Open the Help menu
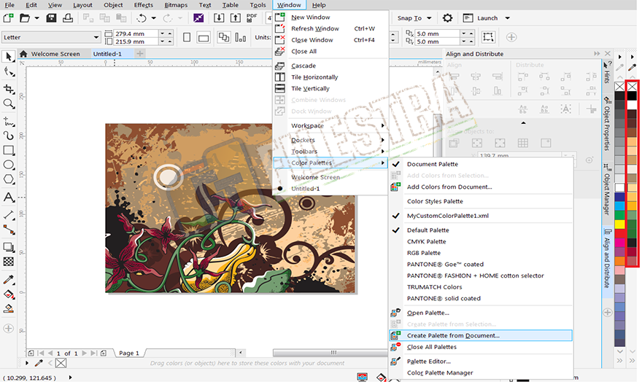The height and width of the screenshot is (387, 642). (319, 5)
